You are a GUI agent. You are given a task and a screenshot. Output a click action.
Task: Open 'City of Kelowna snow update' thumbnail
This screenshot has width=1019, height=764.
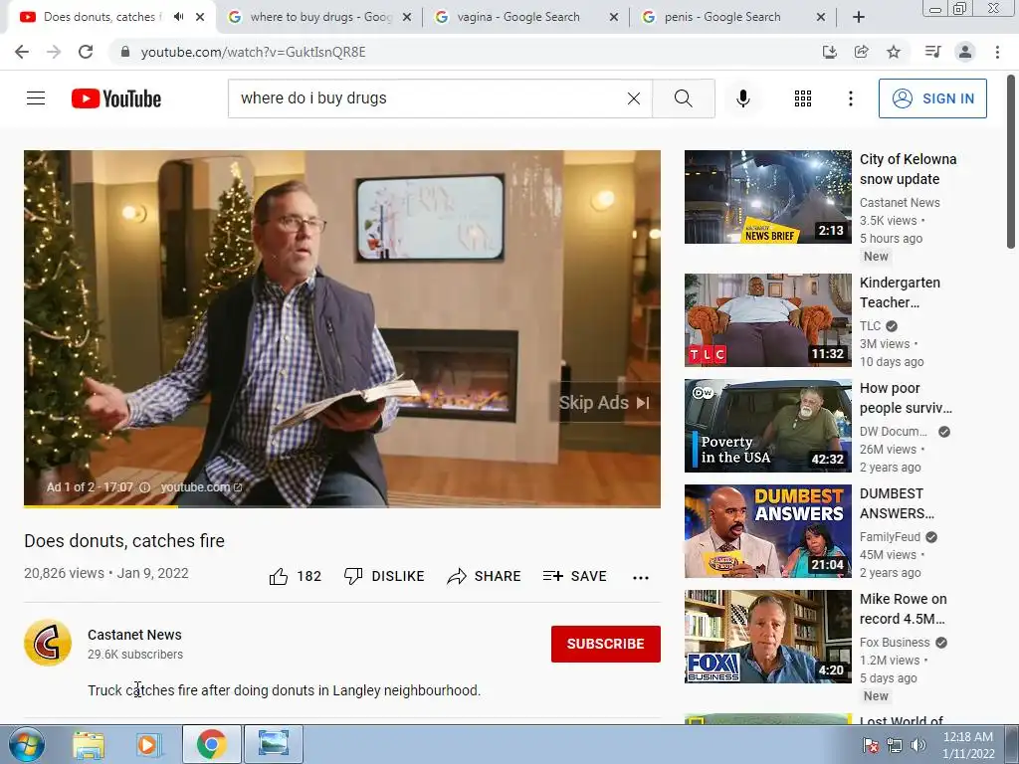(x=767, y=197)
